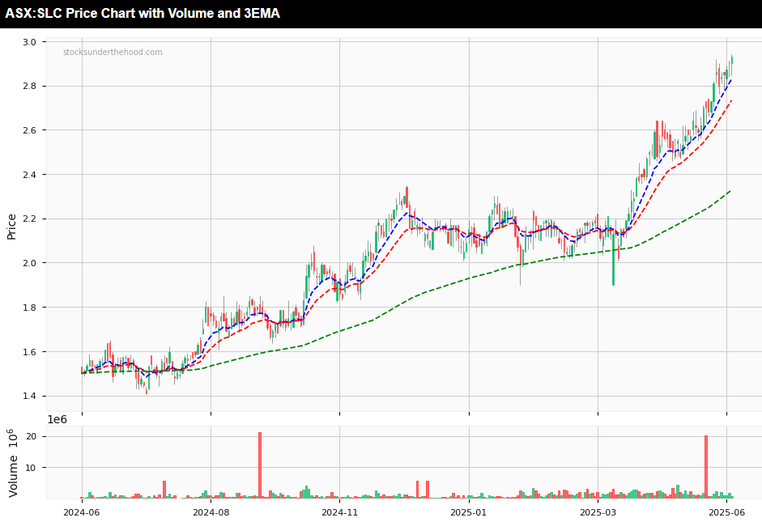Screen dimensions: 762x522
Task: Click the ASX:SLC chart title
Action: pyautogui.click(x=142, y=13)
